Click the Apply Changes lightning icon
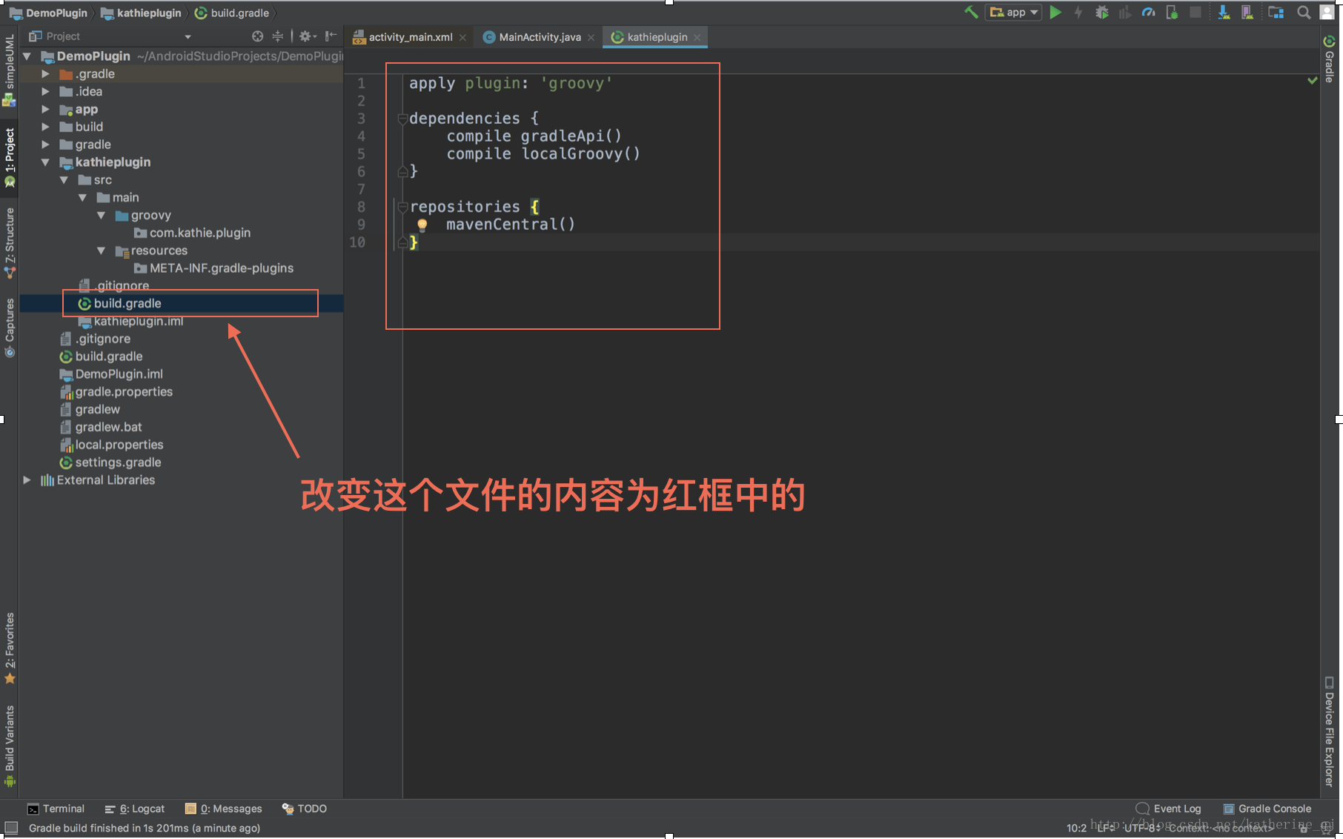The image size is (1343, 839). click(1078, 12)
